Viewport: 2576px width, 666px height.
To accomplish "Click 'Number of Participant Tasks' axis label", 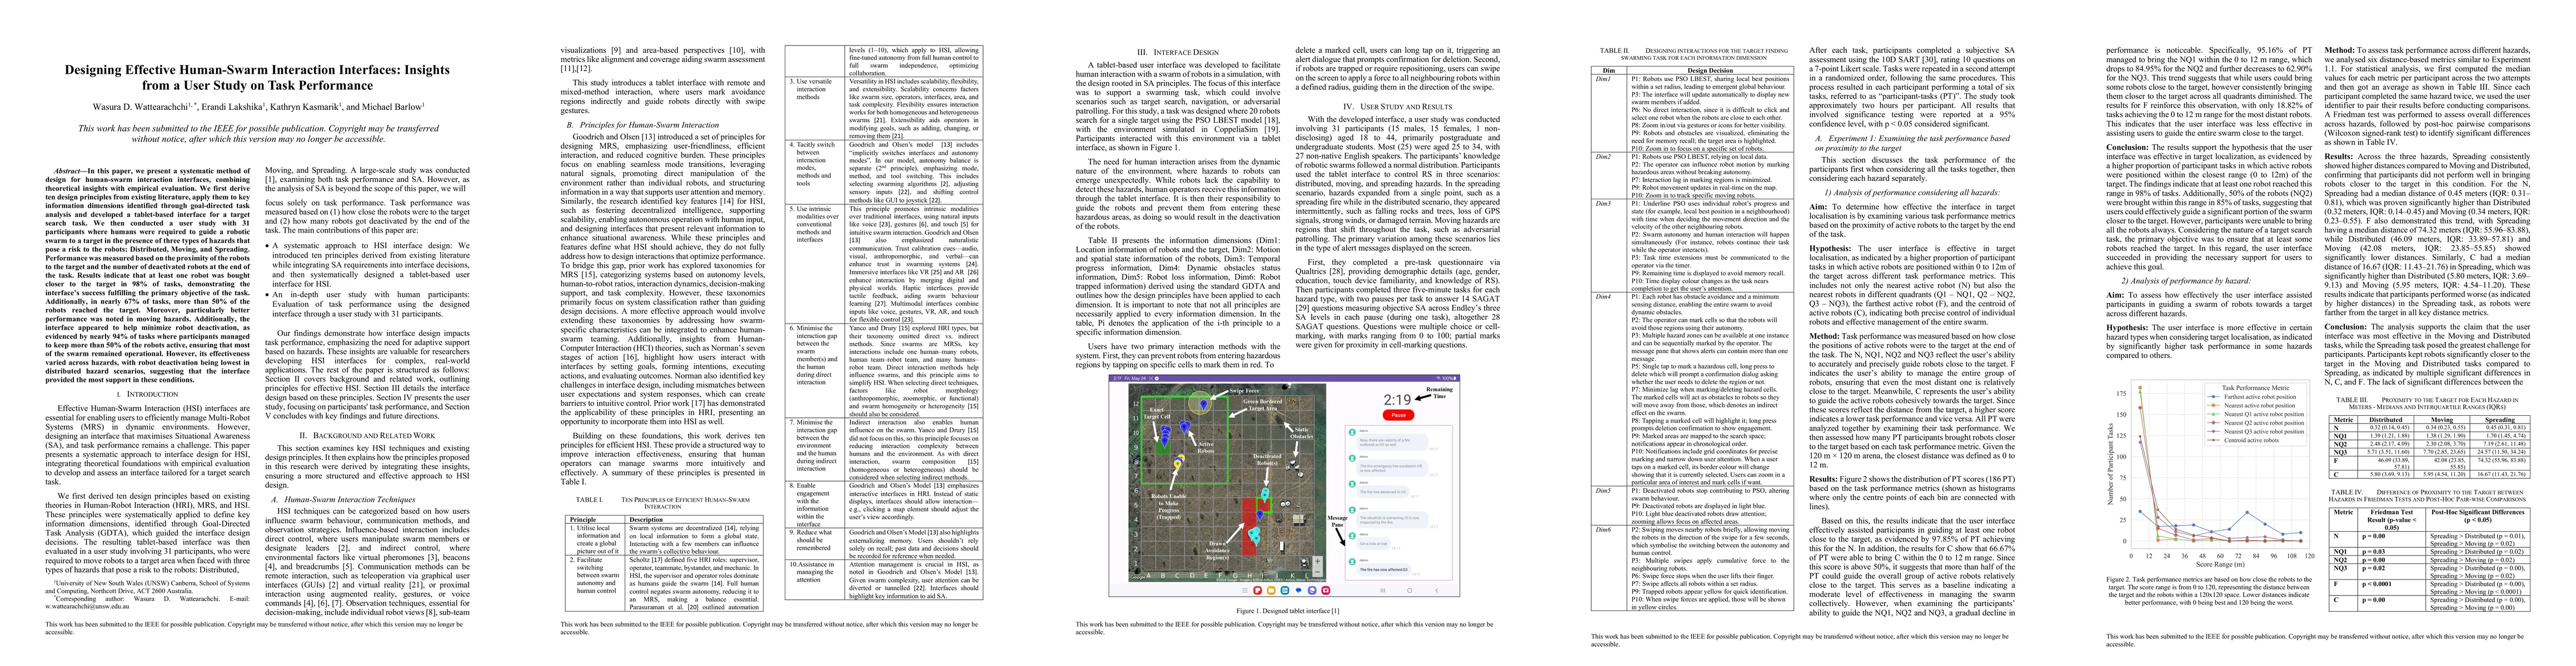I will [2111, 465].
